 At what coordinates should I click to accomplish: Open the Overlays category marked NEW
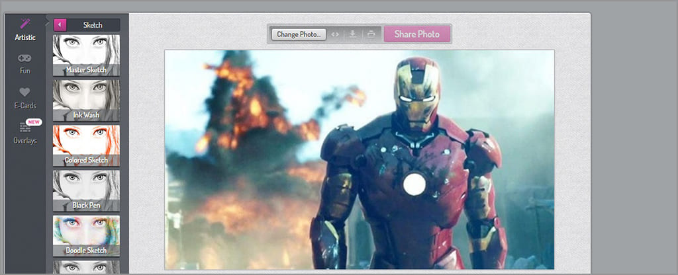[x=25, y=128]
